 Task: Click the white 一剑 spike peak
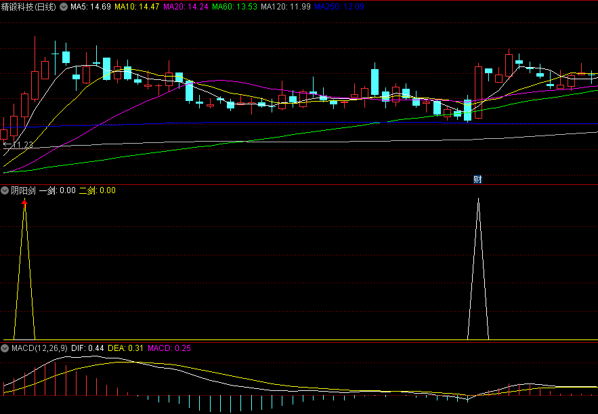[478, 199]
